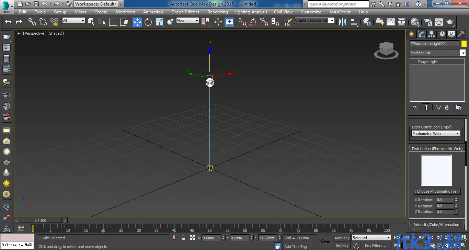Click Configure Modifier Sets icon
This screenshot has width=469, height=250.
[x=459, y=107]
